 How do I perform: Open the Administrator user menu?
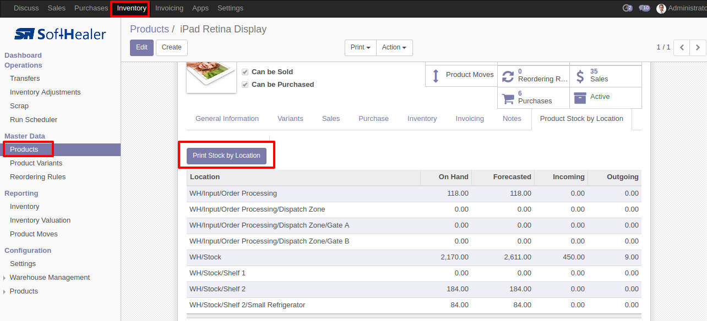tap(681, 8)
